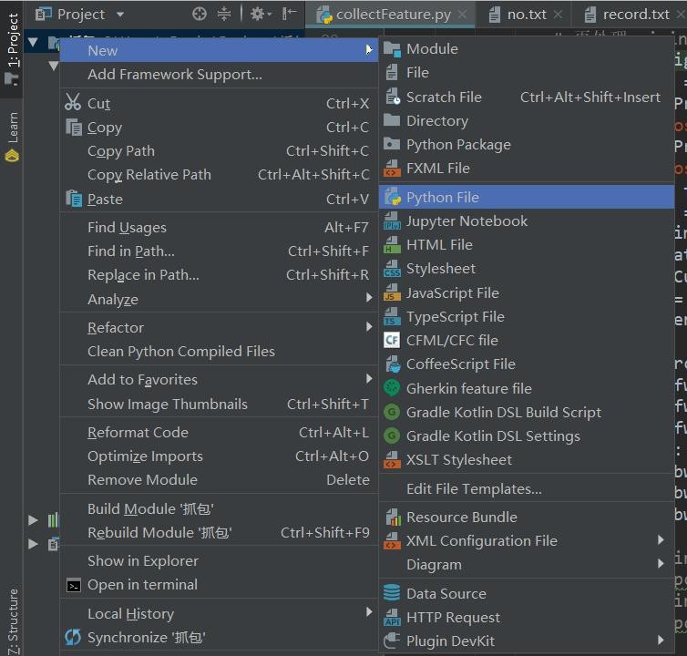Screen dimensions: 687x656
Task: Select Add Framework Support menu item
Action: pyautogui.click(x=219, y=75)
